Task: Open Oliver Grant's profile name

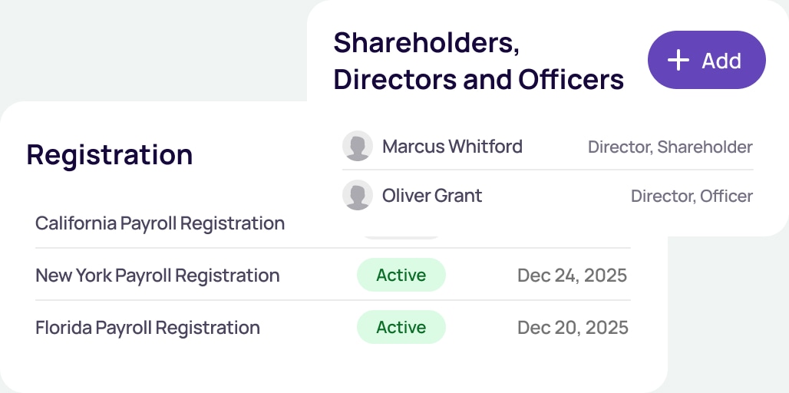Action: tap(432, 196)
